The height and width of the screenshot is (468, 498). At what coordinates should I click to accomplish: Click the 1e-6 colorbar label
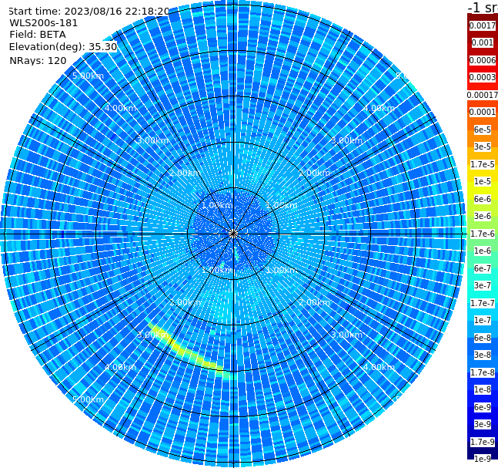coord(483,251)
